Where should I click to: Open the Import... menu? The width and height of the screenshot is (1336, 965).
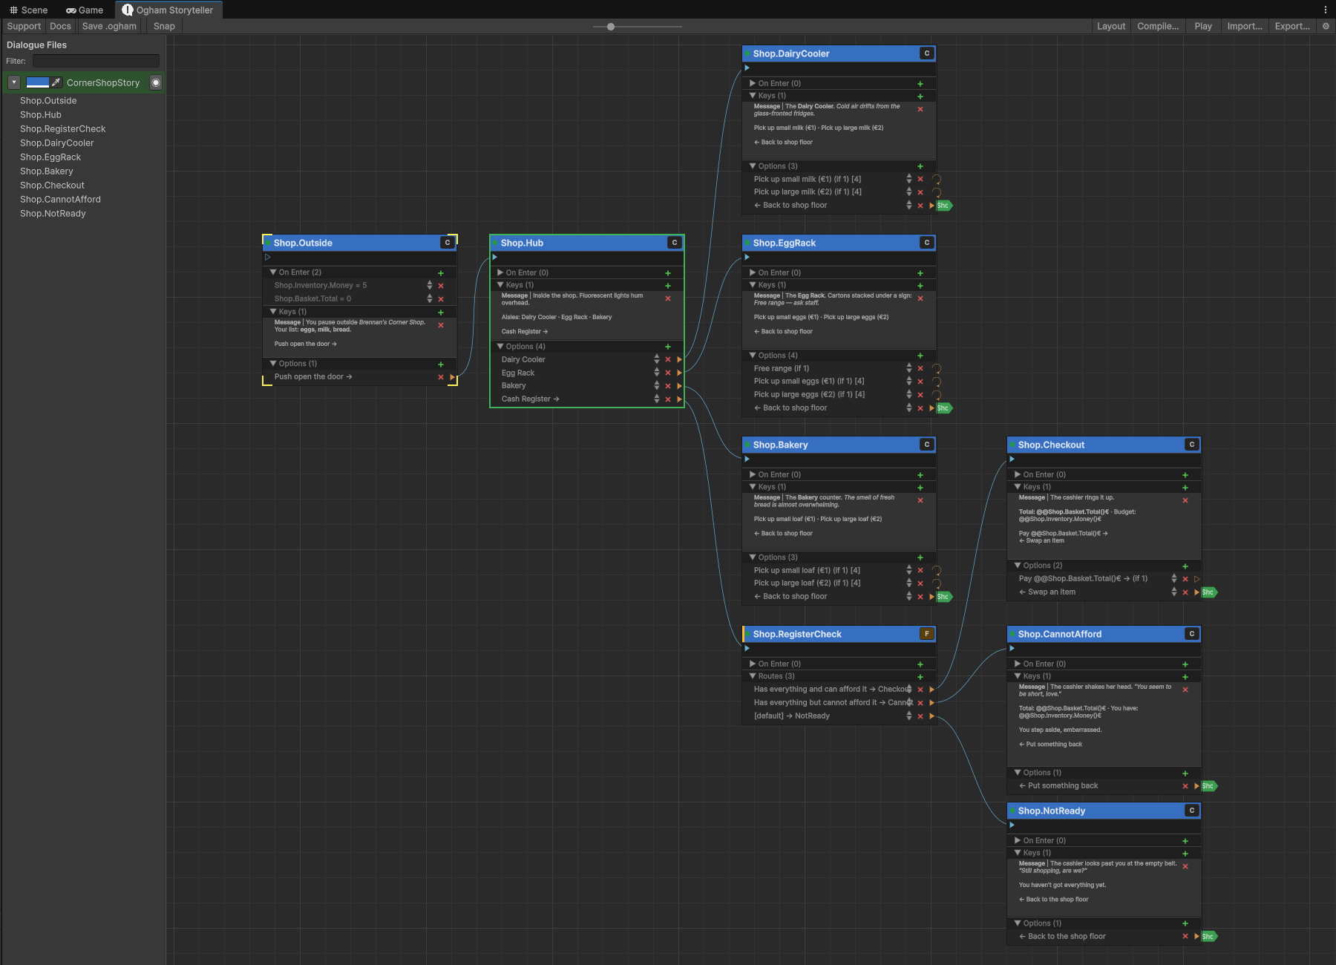1245,26
